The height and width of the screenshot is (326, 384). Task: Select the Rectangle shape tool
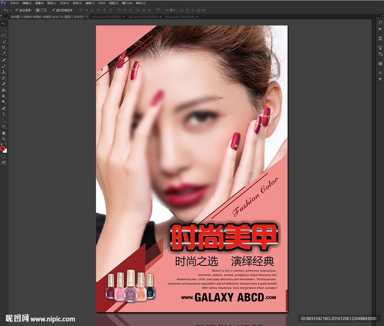click(4, 127)
